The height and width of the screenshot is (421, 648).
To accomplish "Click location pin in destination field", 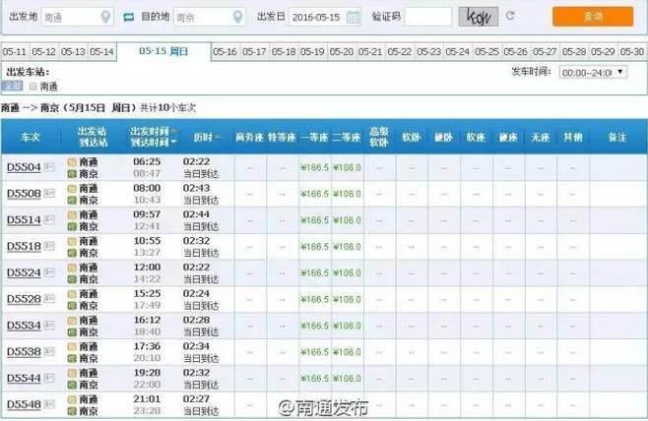I will (x=235, y=17).
